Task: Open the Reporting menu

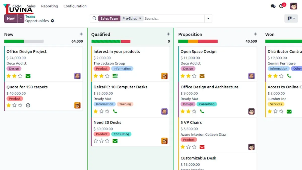Action: pos(49,6)
